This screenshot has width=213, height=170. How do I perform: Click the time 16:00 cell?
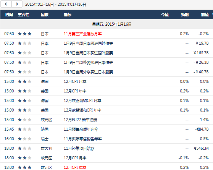click(x=9, y=139)
